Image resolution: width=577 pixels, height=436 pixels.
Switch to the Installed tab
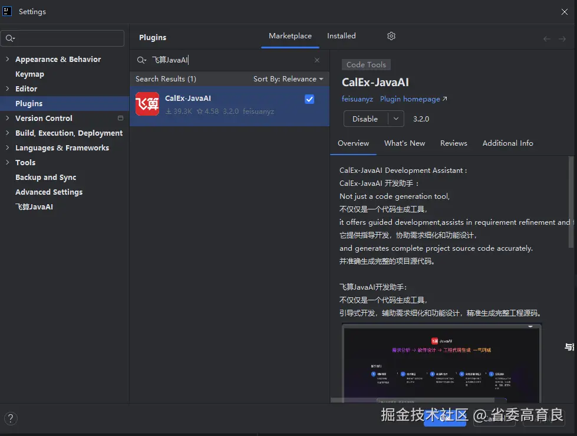coord(341,36)
